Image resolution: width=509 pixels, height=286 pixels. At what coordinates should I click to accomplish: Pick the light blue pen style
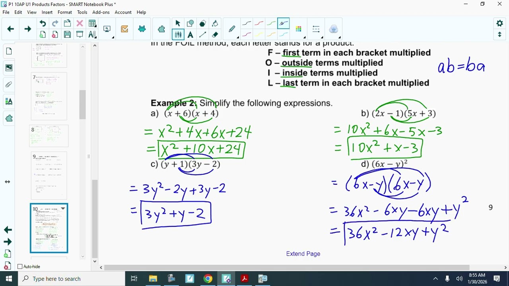tap(284, 35)
